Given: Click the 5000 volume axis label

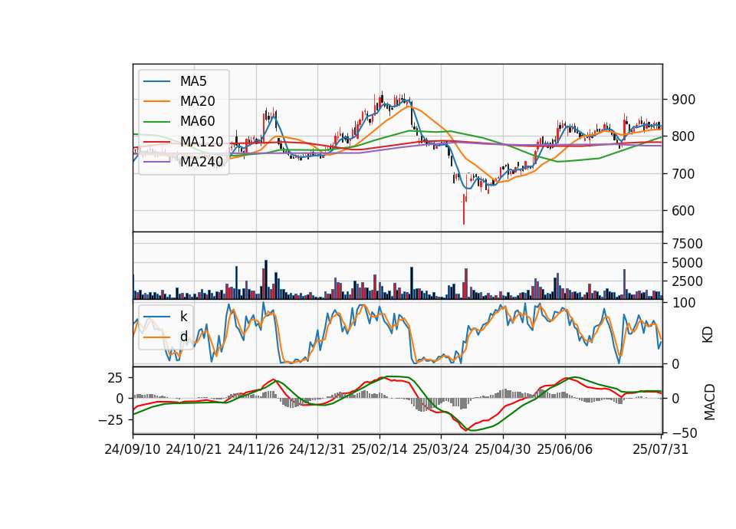Looking at the screenshot, I should pos(687,263).
